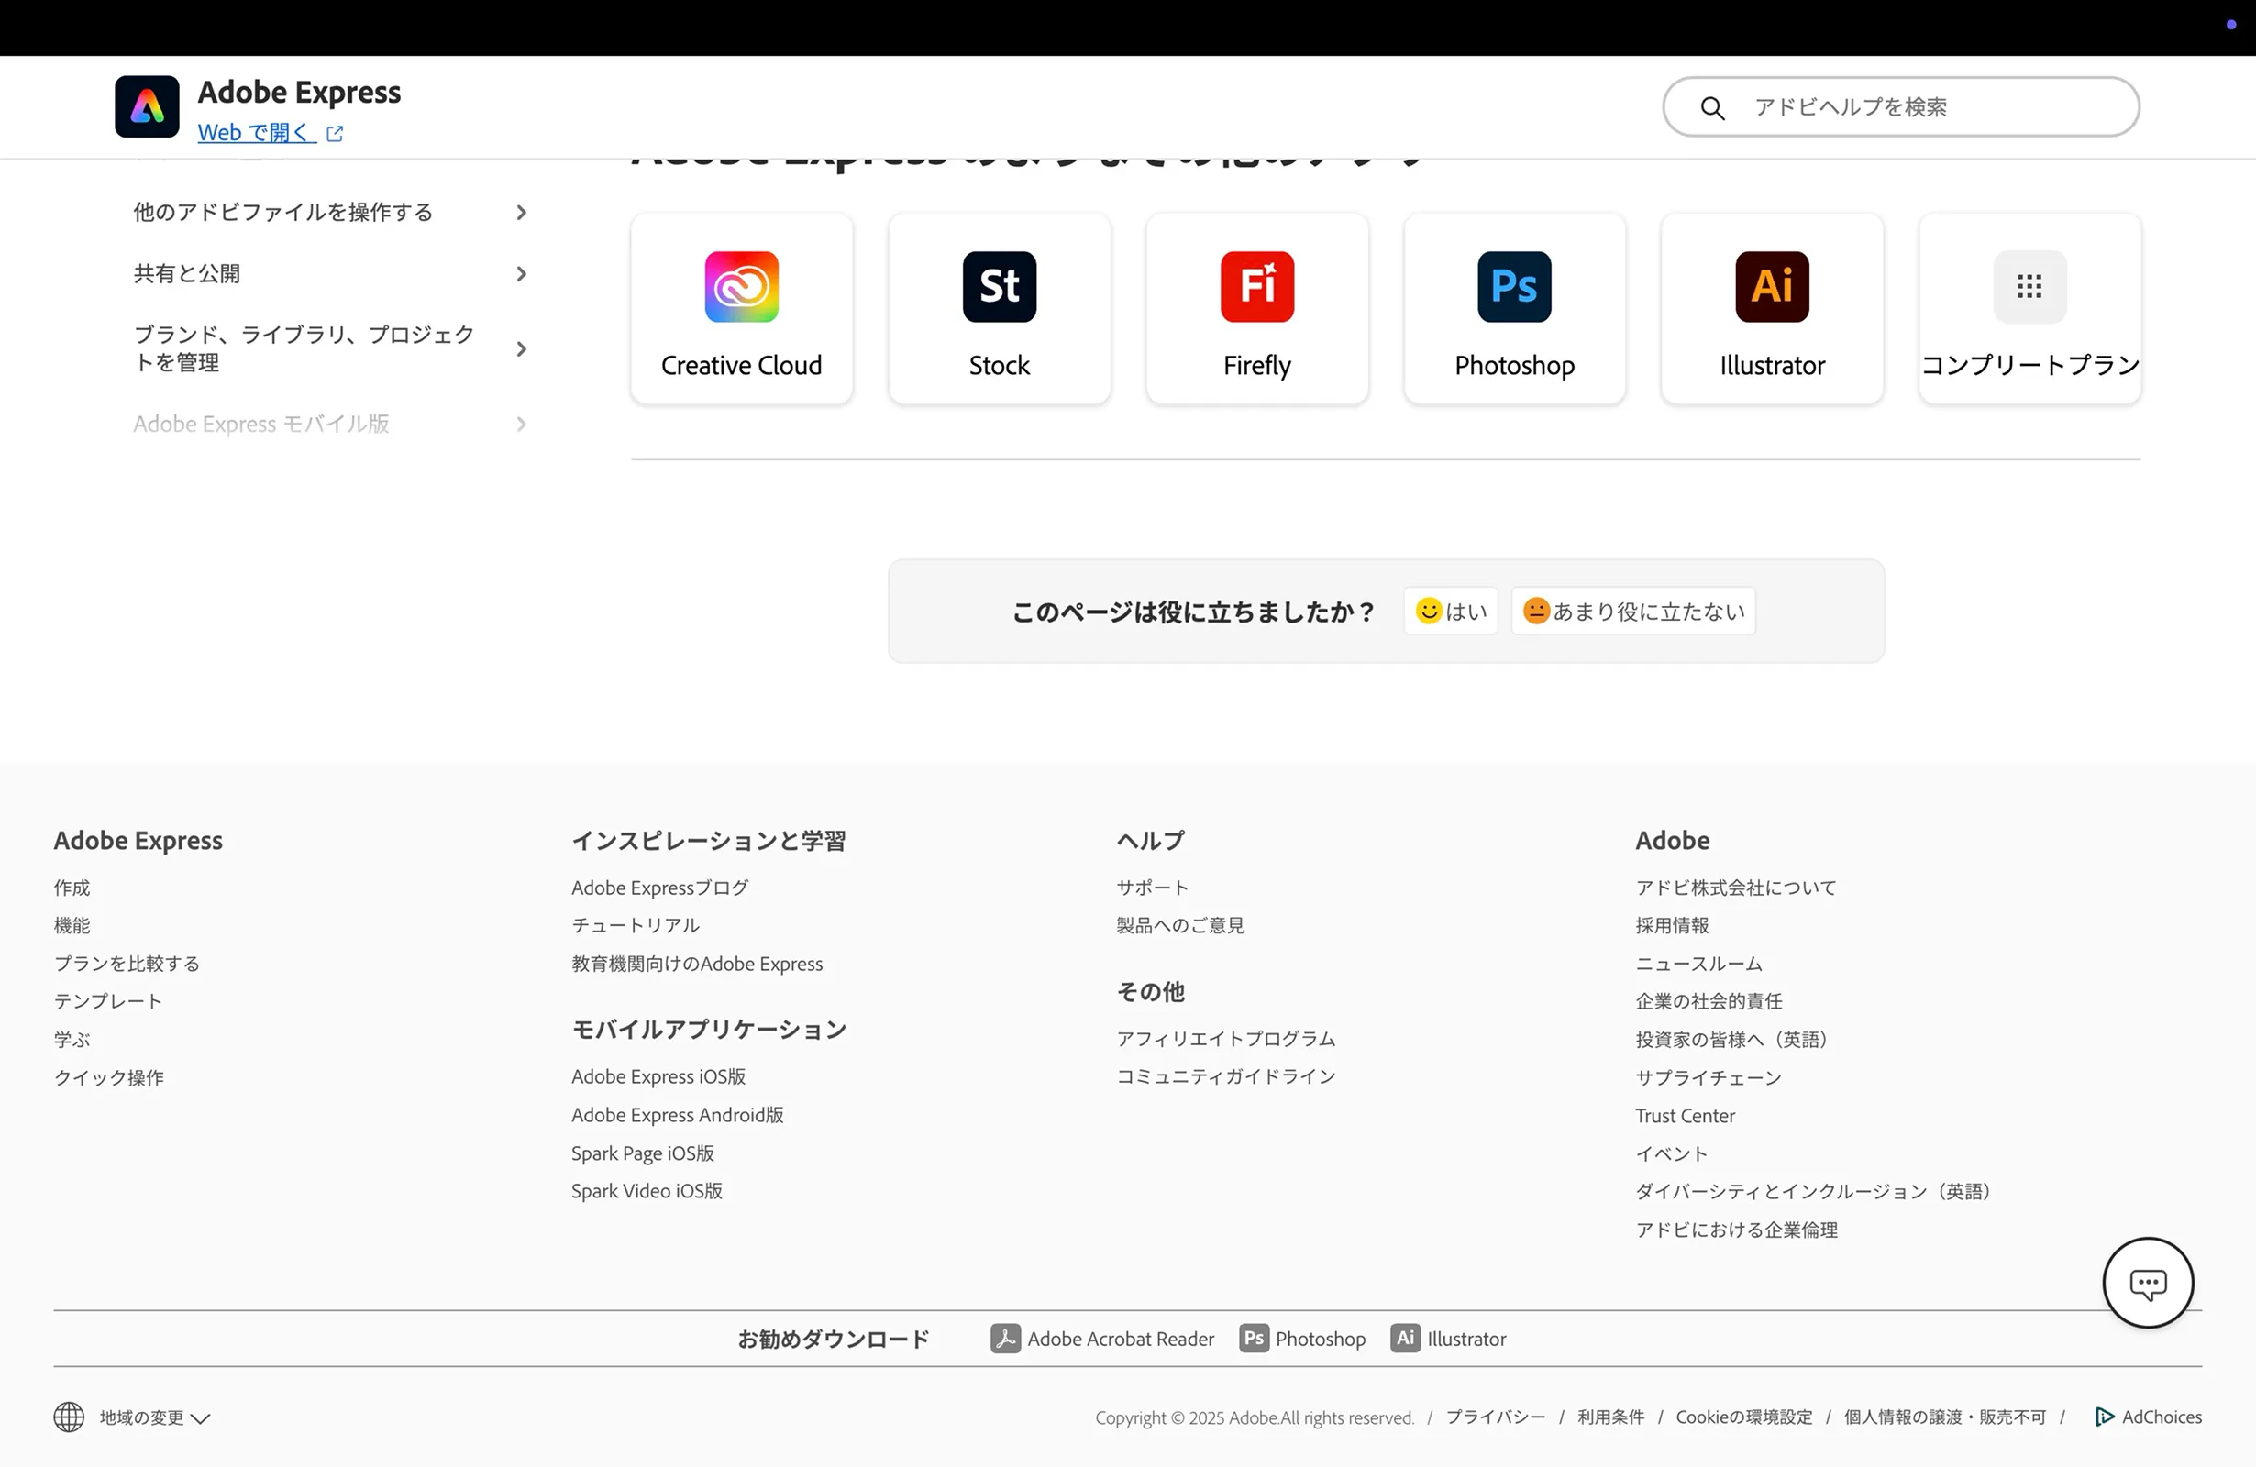2256x1467 pixels.
Task: Open the Photoshop app card
Action: point(1515,309)
